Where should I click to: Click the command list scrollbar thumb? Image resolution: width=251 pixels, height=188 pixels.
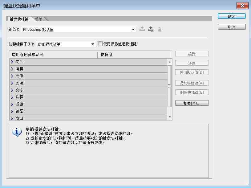point(169,86)
